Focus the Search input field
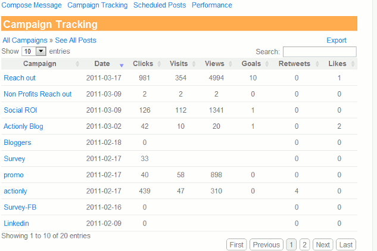 pyautogui.click(x=320, y=52)
